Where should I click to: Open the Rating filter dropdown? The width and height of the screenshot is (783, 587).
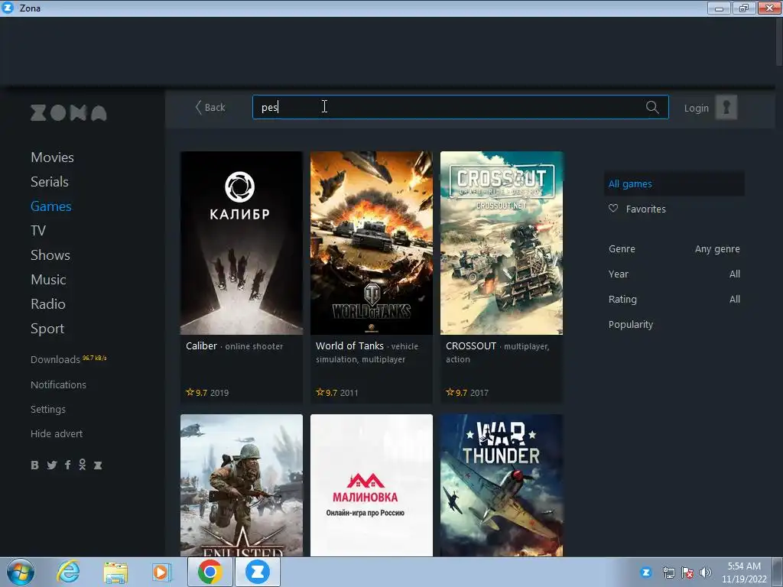pos(674,299)
